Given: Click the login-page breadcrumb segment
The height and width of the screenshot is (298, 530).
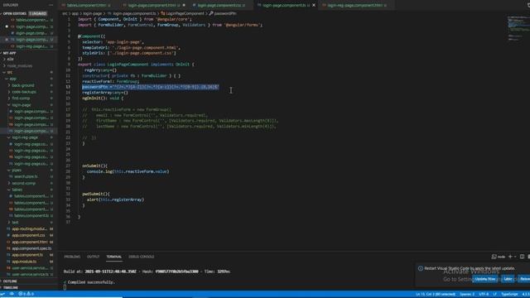Looking at the screenshot, I should pyautogui.click(x=92, y=13).
